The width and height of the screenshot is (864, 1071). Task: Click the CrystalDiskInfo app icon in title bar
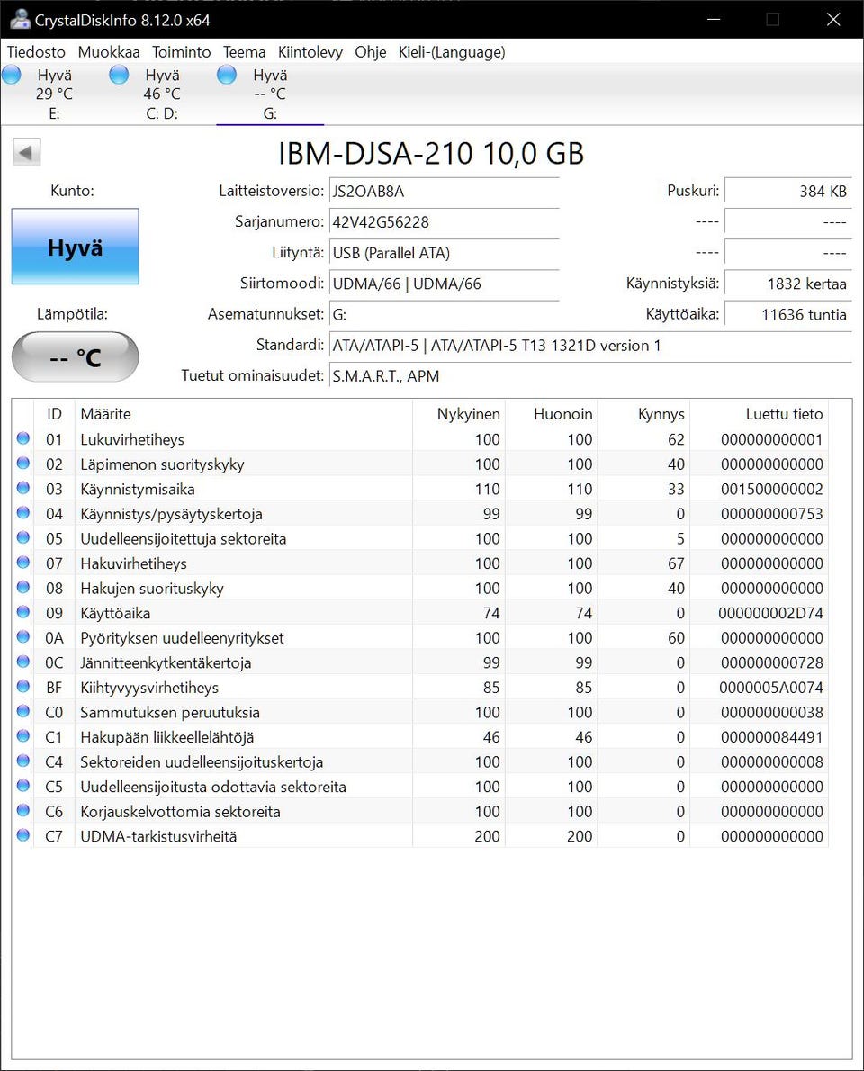pyautogui.click(x=20, y=19)
